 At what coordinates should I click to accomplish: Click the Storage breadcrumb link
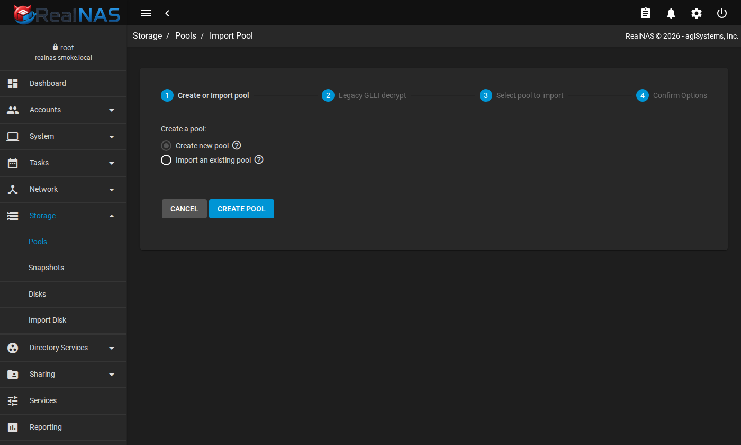tap(147, 36)
